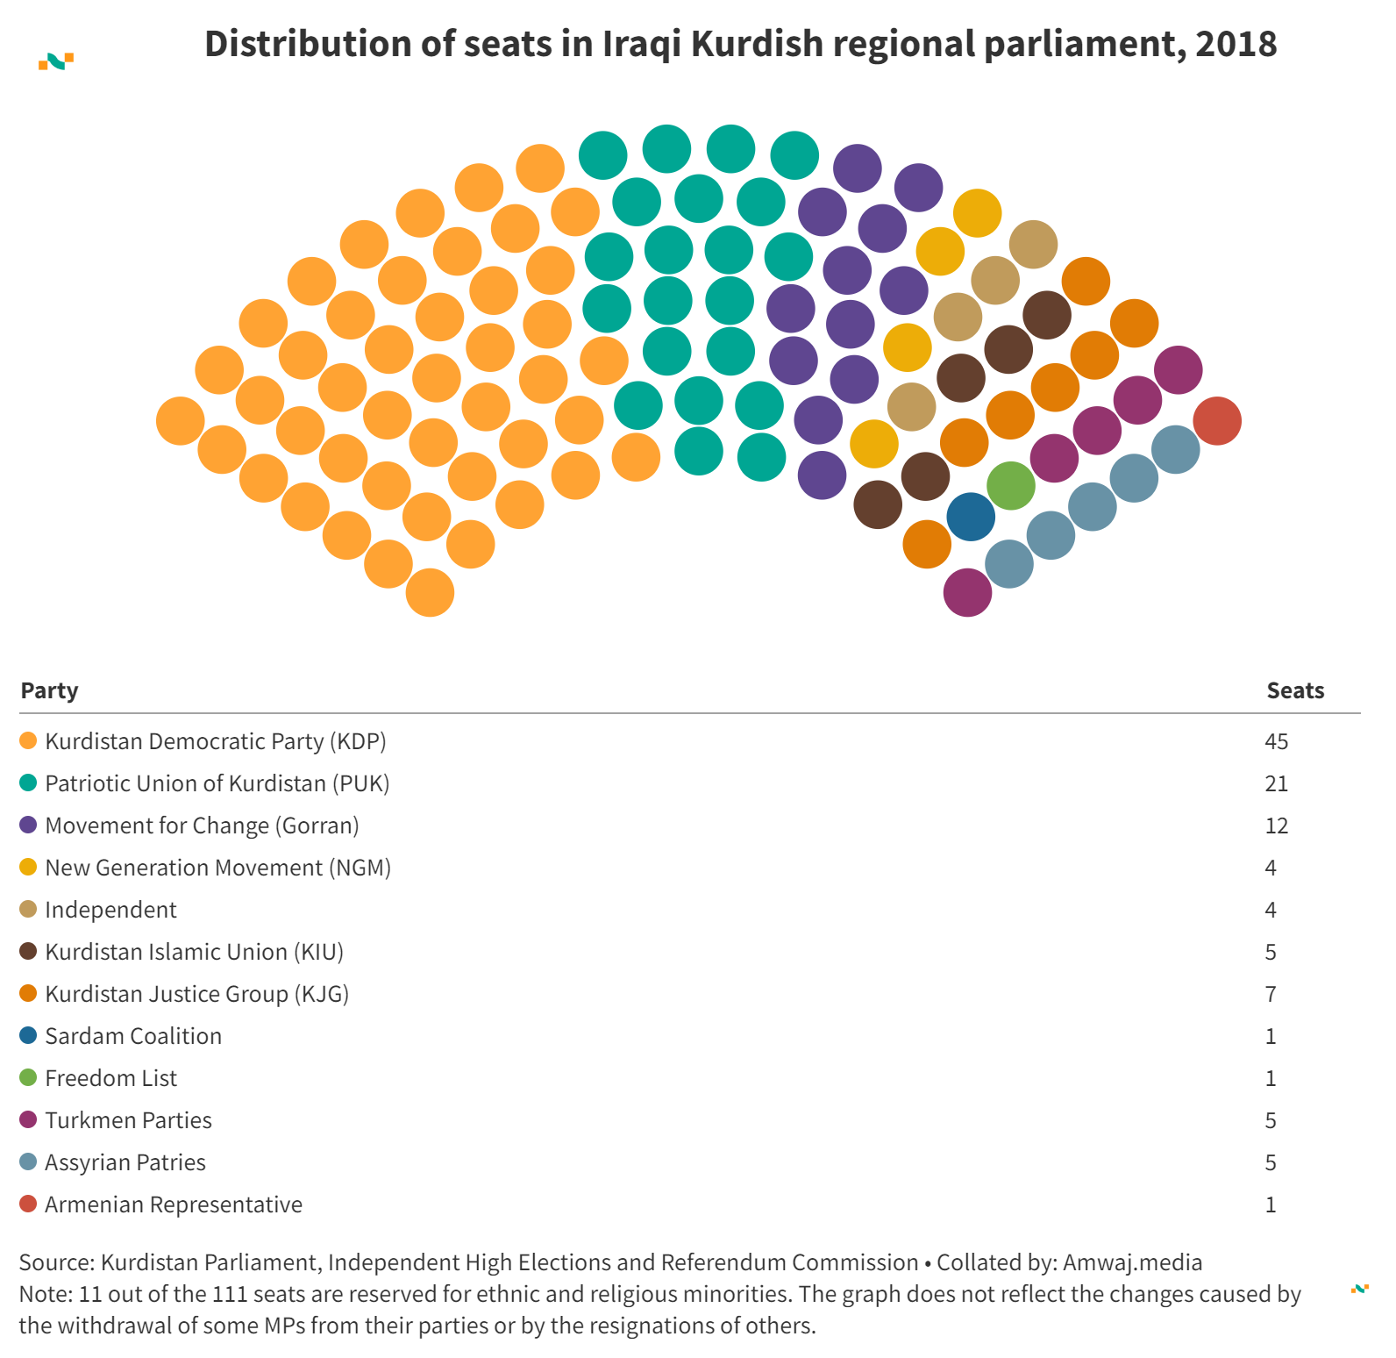Viewport: 1396px width, 1358px height.
Task: Select the Sardam Coalition legend label
Action: coord(133,1036)
